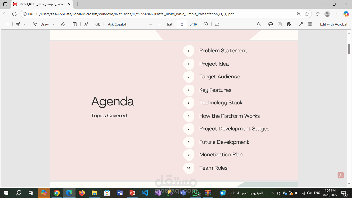Click the 'Problem Statement' agenda item
Image resolution: width=352 pixels, height=198 pixels.
tap(223, 51)
